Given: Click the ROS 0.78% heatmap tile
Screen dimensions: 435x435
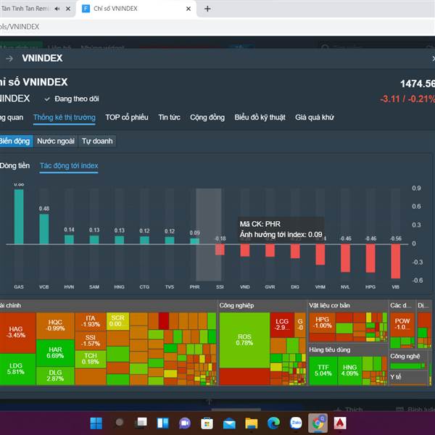Looking at the screenshot, I should click(244, 340).
